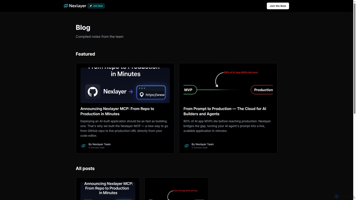Click the Featured section heading
Viewport: 356px width, 200px height.
(85, 54)
